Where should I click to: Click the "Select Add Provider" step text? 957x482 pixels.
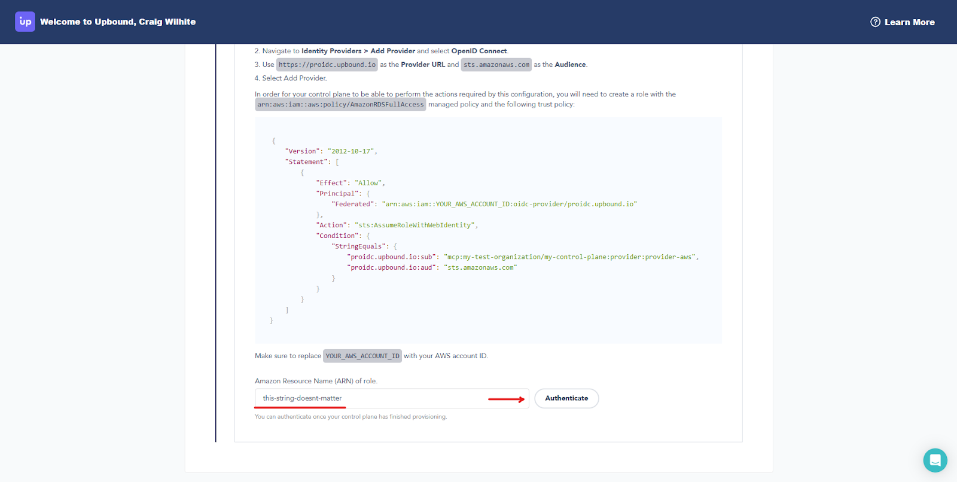(291, 78)
